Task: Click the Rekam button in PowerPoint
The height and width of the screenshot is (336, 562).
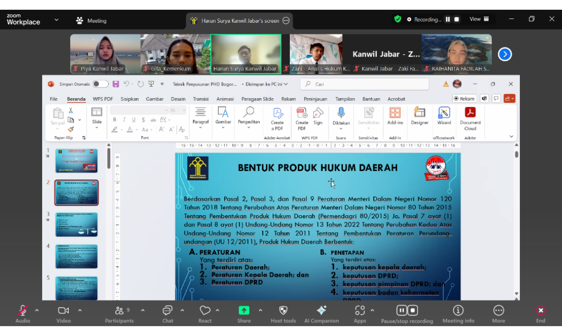Action: 464,99
